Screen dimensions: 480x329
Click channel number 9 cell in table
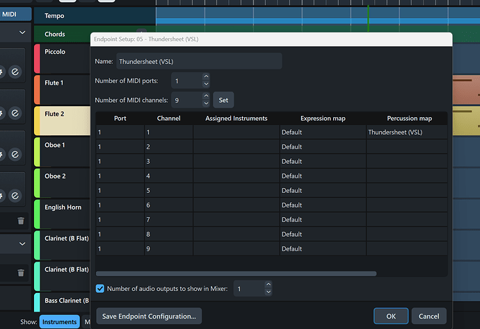pos(168,248)
